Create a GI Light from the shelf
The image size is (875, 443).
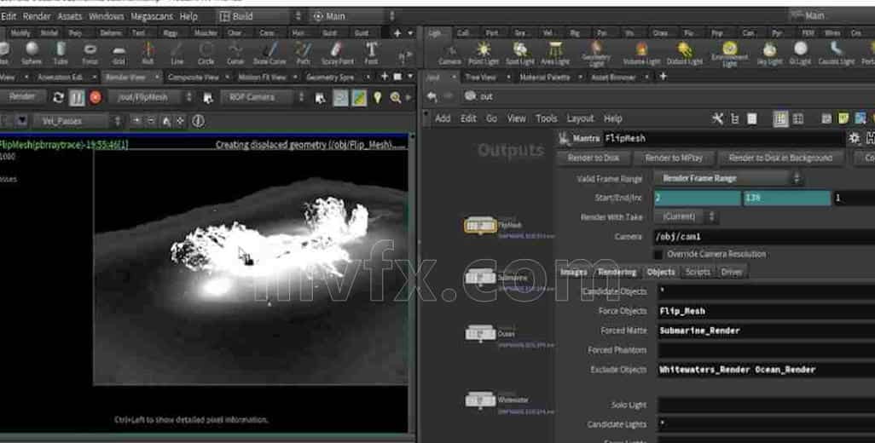pyautogui.click(x=800, y=54)
